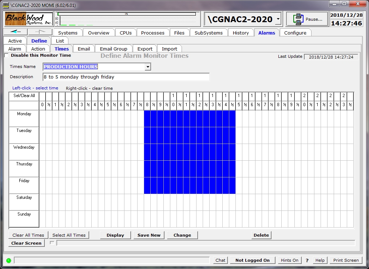This screenshot has height=269, width=369.
Task: Switch to the Email Group tab
Action: pyautogui.click(x=114, y=49)
